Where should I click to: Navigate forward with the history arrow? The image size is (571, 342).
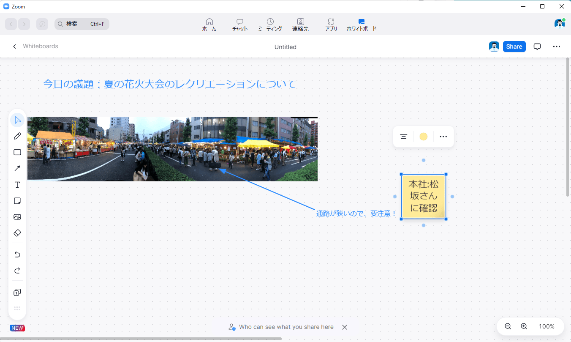(x=24, y=24)
